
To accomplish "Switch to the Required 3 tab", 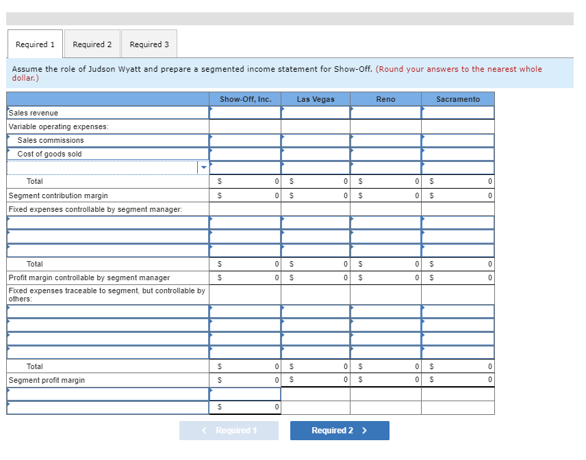I will (149, 43).
